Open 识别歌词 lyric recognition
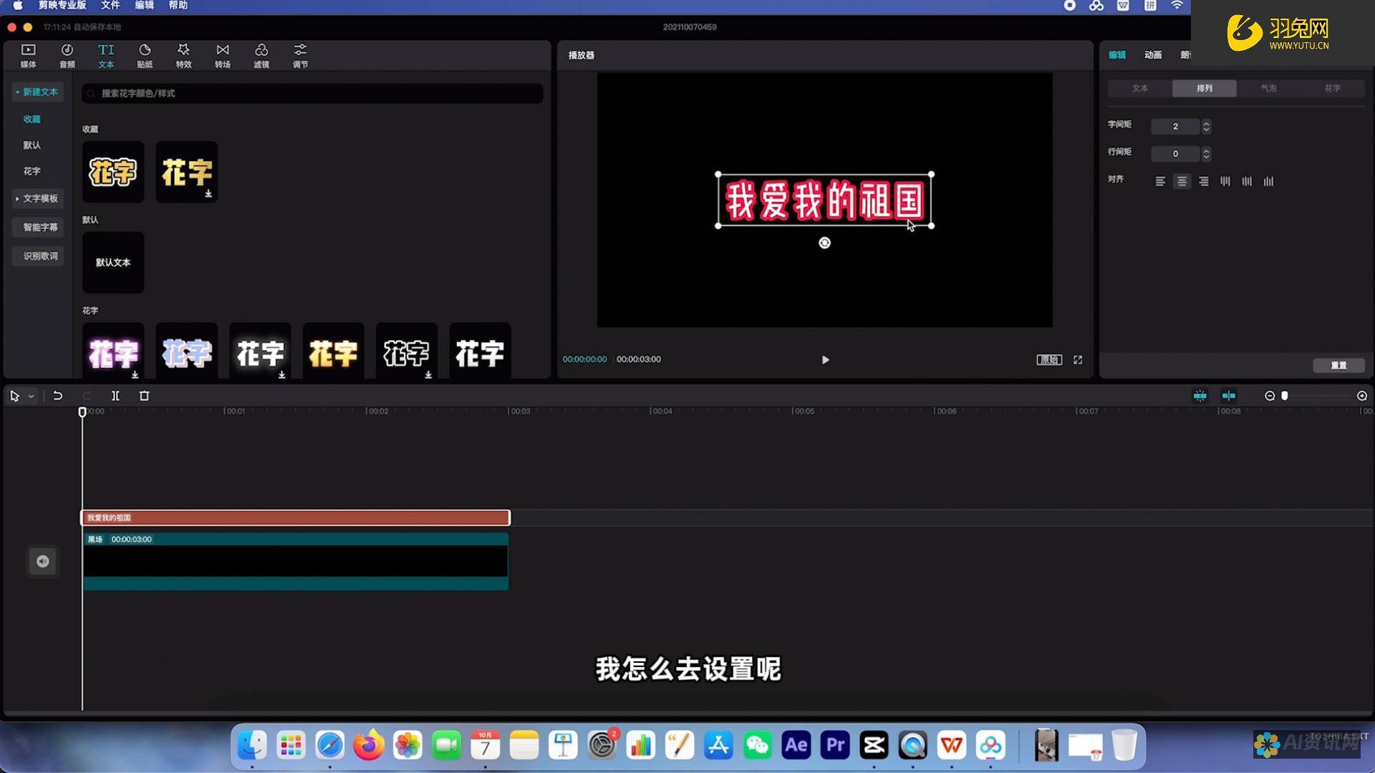Screen dimensions: 1375x773 click(37, 256)
